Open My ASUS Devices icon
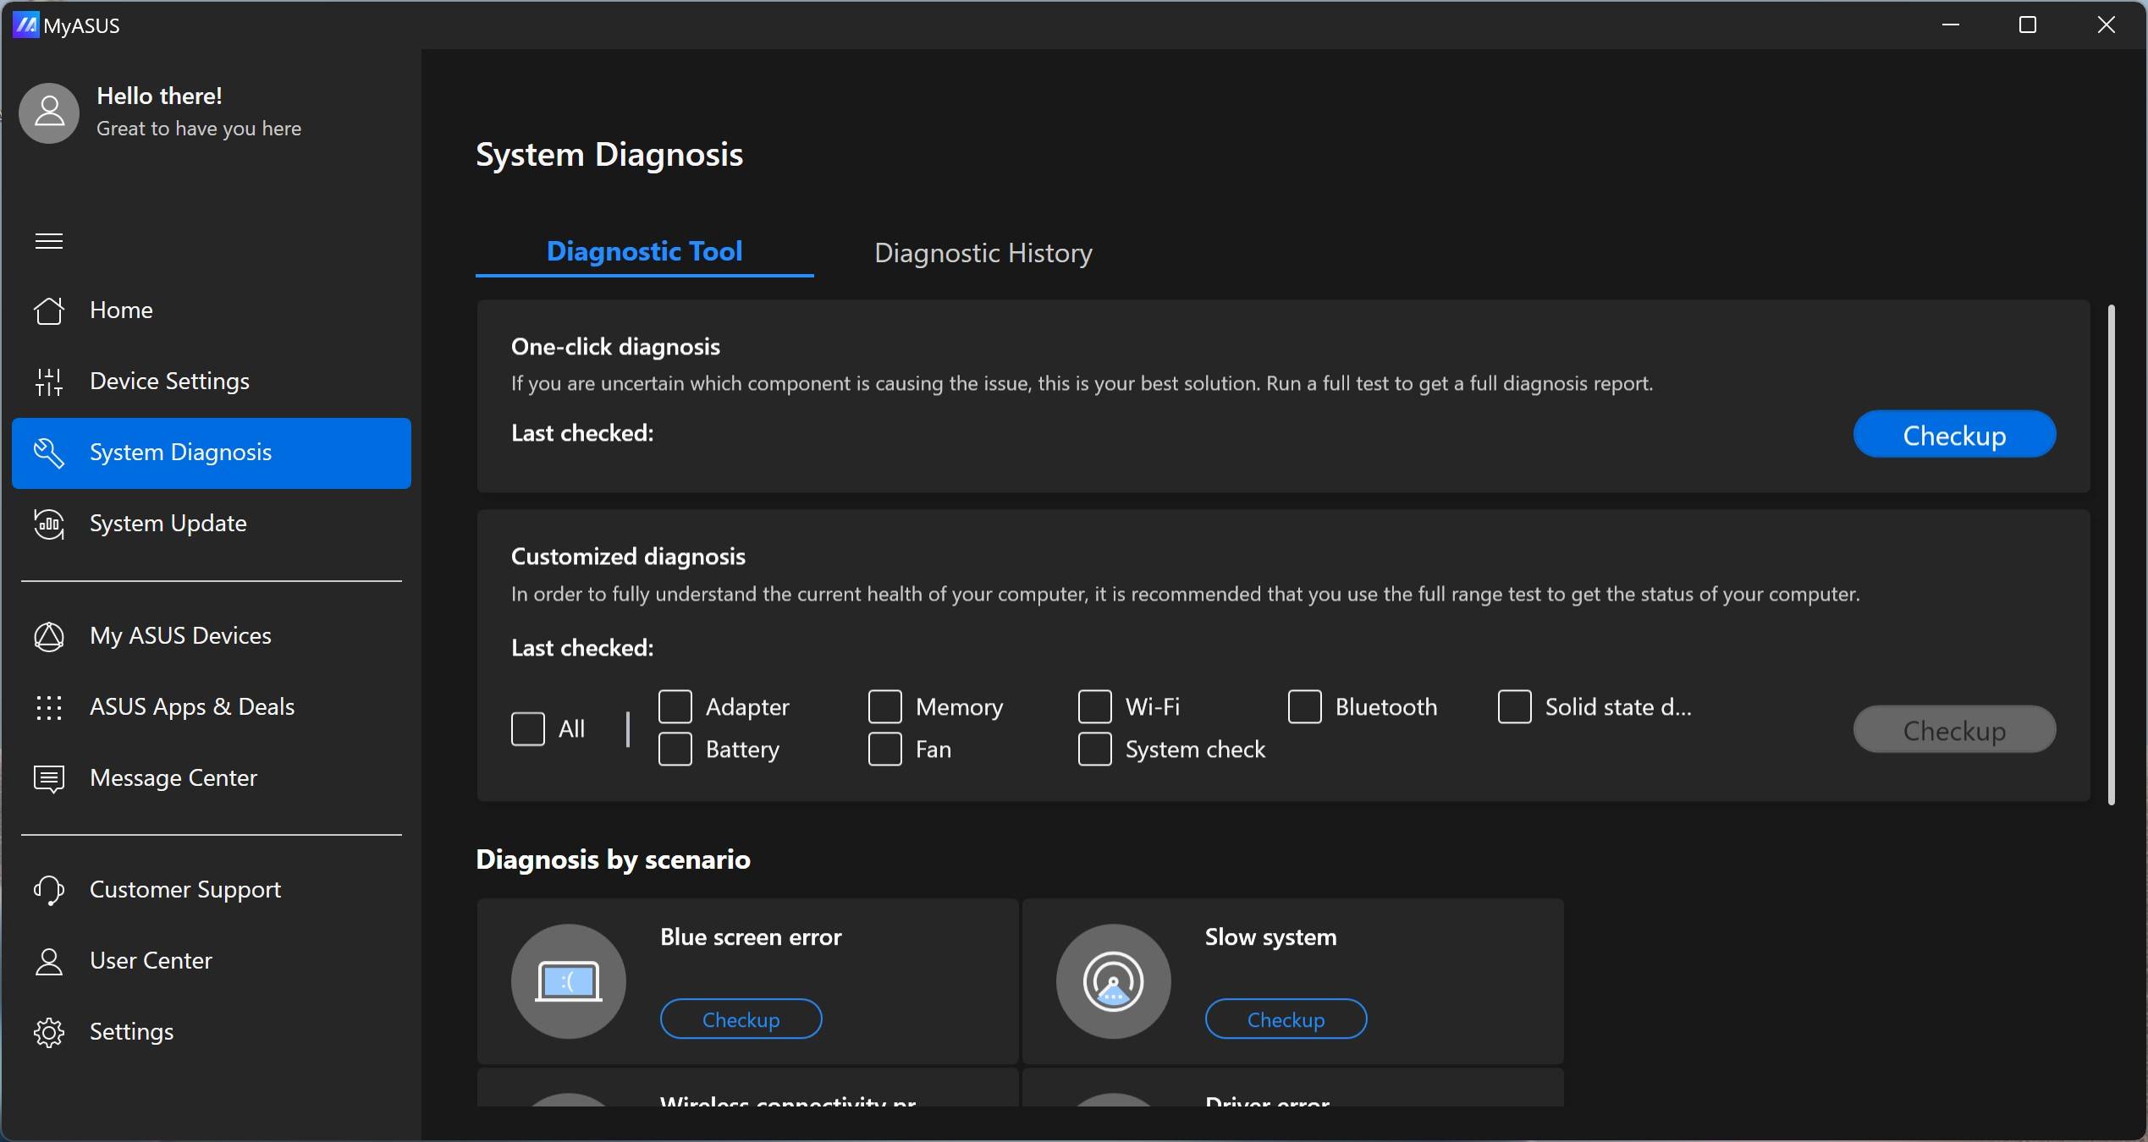This screenshot has height=1142, width=2148. click(x=49, y=636)
